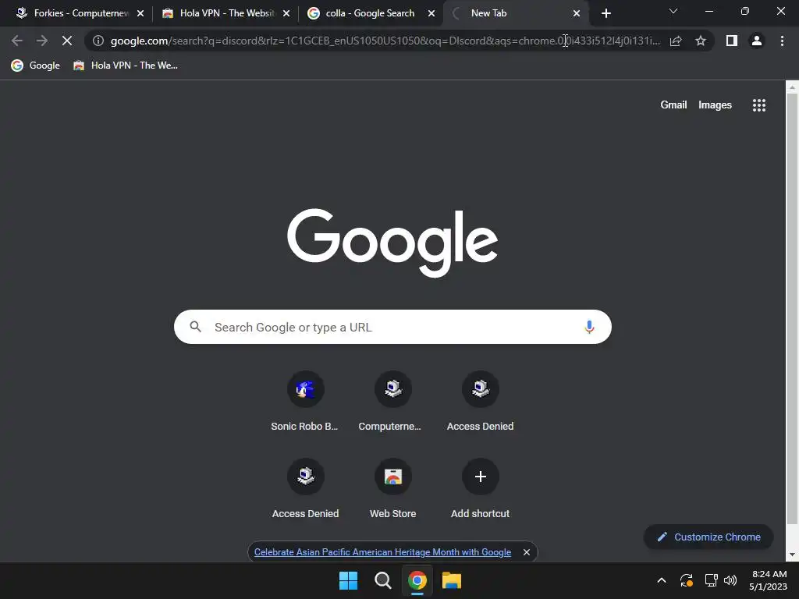Open the Chrome side panel
799x599 pixels.
tap(732, 41)
